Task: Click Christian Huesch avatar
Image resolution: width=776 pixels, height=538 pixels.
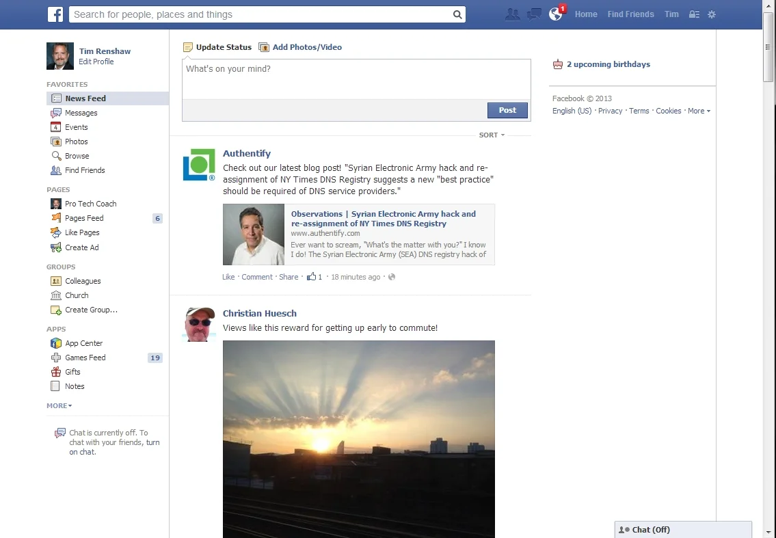Action: pyautogui.click(x=199, y=324)
